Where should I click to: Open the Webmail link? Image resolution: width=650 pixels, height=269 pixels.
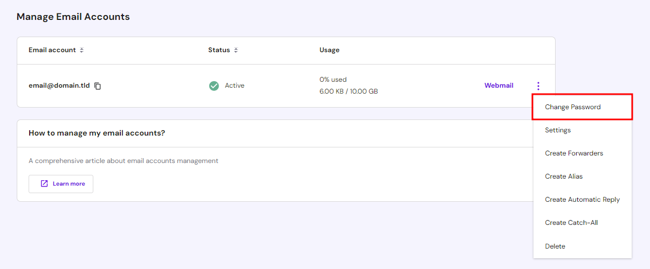498,86
